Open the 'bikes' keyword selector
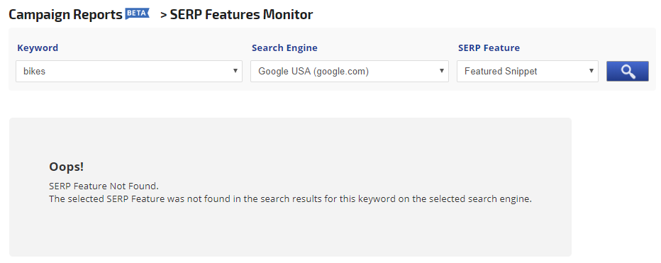 click(x=129, y=71)
